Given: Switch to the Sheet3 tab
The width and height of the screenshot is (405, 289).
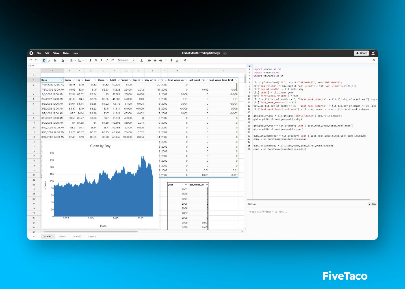Looking at the screenshot, I should [92, 237].
